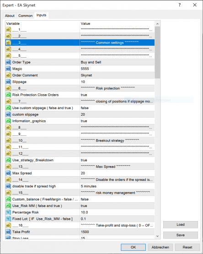
Task: Save the inputs with the Save button
Action: 181,235
